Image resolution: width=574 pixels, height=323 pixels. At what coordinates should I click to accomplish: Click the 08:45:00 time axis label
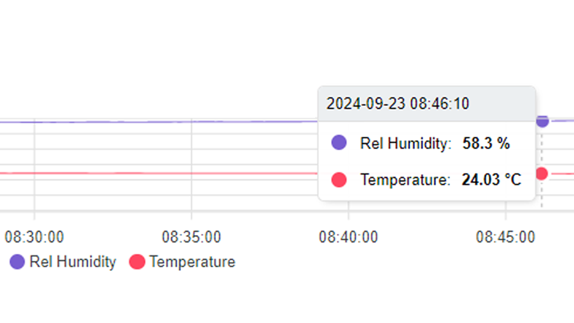[506, 237]
